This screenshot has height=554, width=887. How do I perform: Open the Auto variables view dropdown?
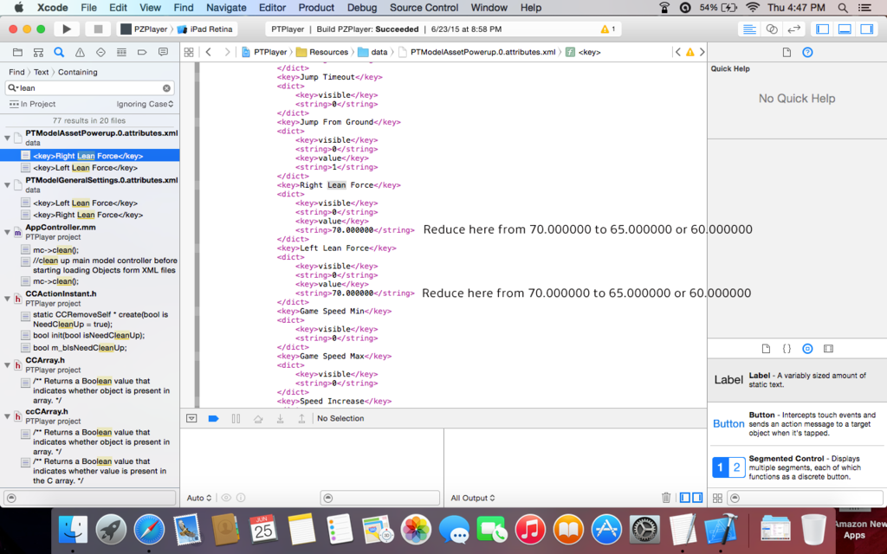(199, 498)
